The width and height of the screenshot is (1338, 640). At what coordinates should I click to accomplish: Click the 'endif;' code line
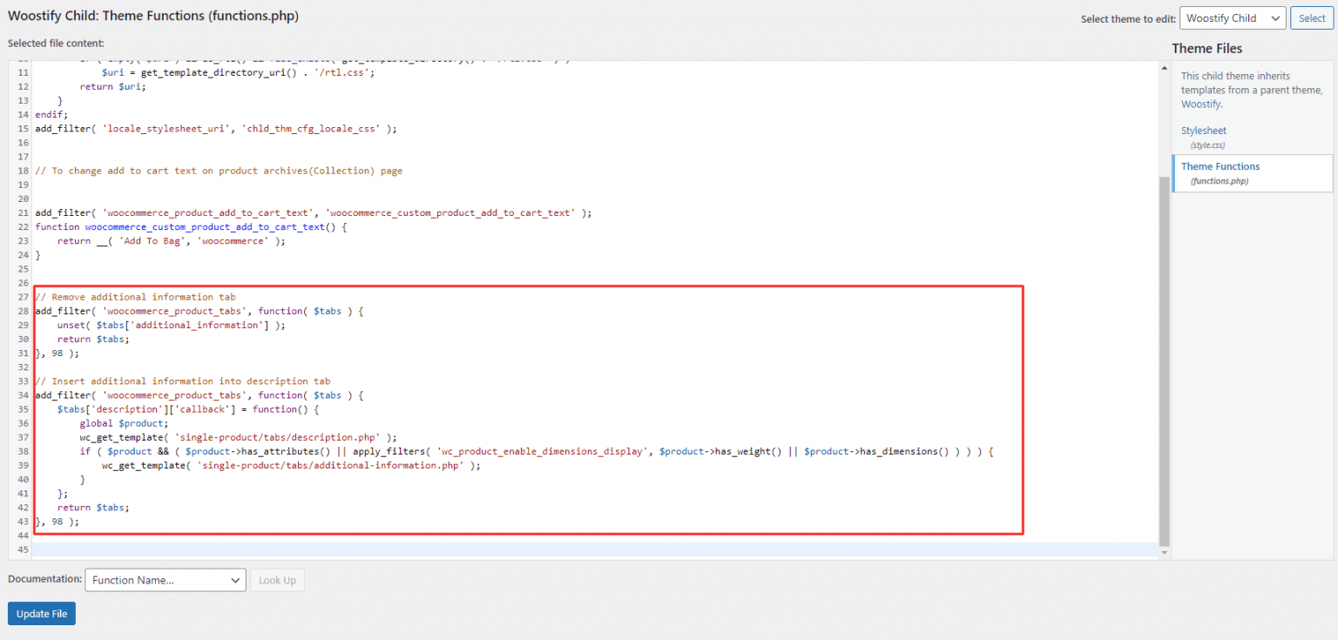point(51,115)
